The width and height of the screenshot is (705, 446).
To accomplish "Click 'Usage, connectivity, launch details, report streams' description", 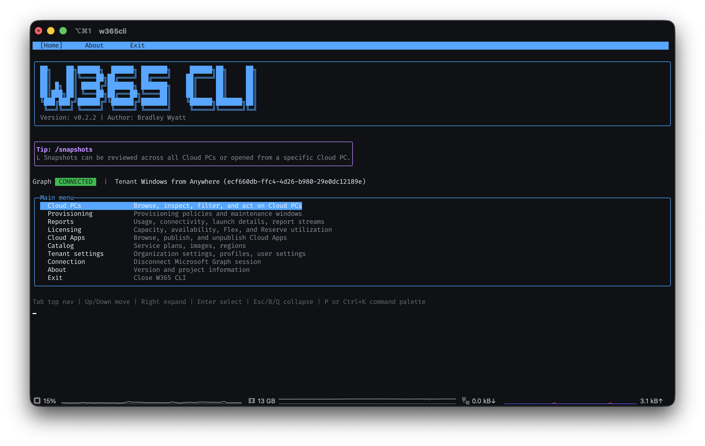I will pos(229,222).
